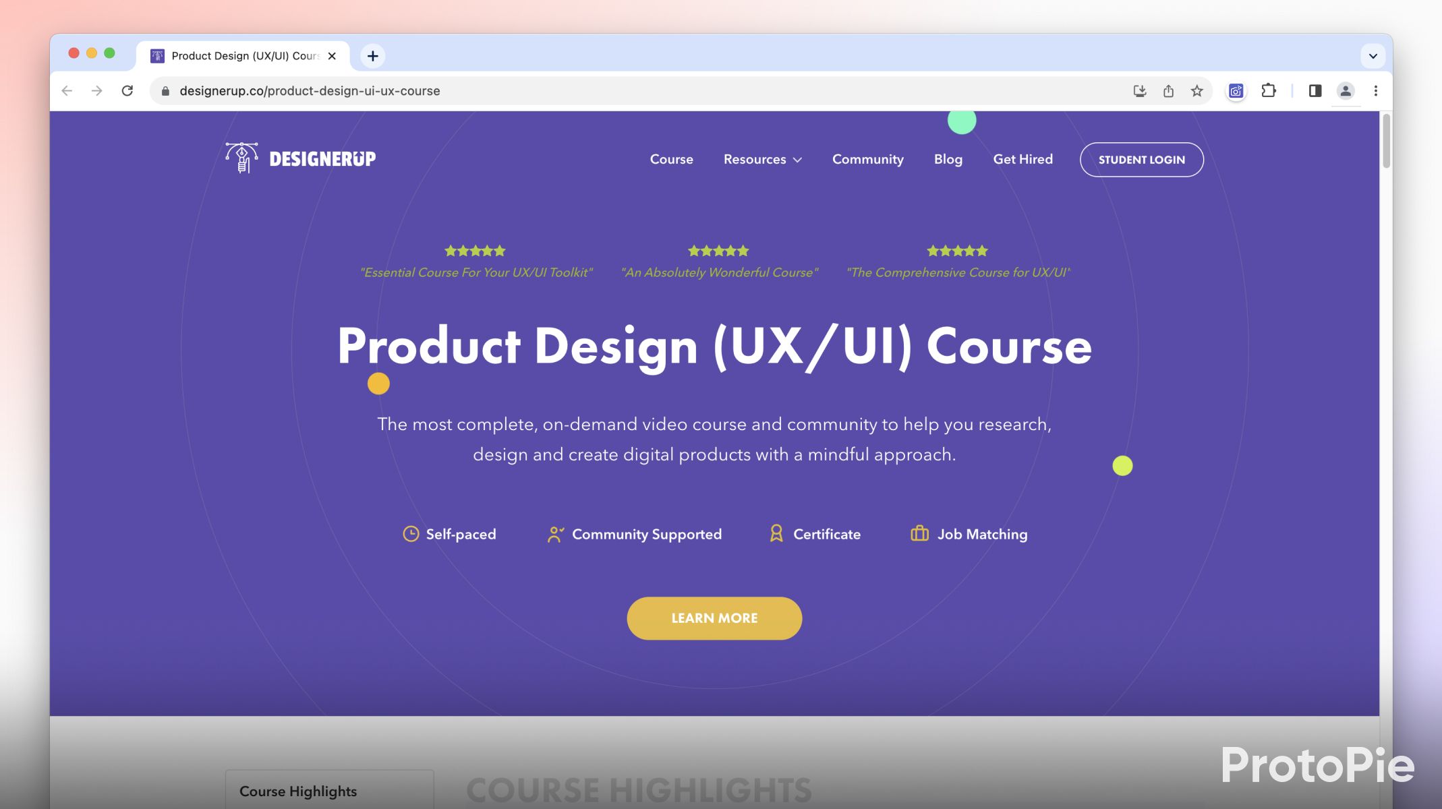Screen dimensions: 1442x809
Task: Click the browser bookmark star icon
Action: [1196, 91]
